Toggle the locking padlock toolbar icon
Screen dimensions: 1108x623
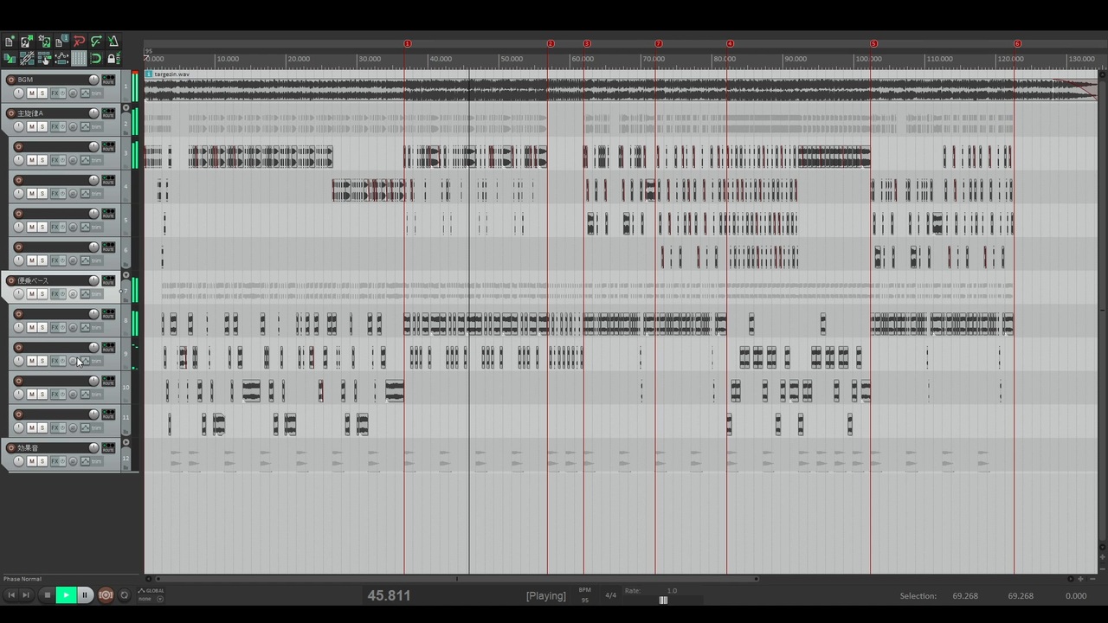tap(113, 58)
